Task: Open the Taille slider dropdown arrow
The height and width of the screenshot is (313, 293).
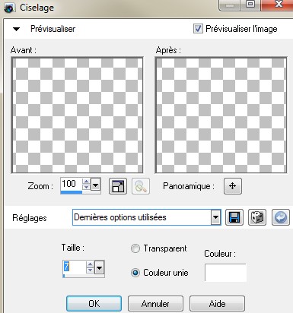Action: pos(99,267)
